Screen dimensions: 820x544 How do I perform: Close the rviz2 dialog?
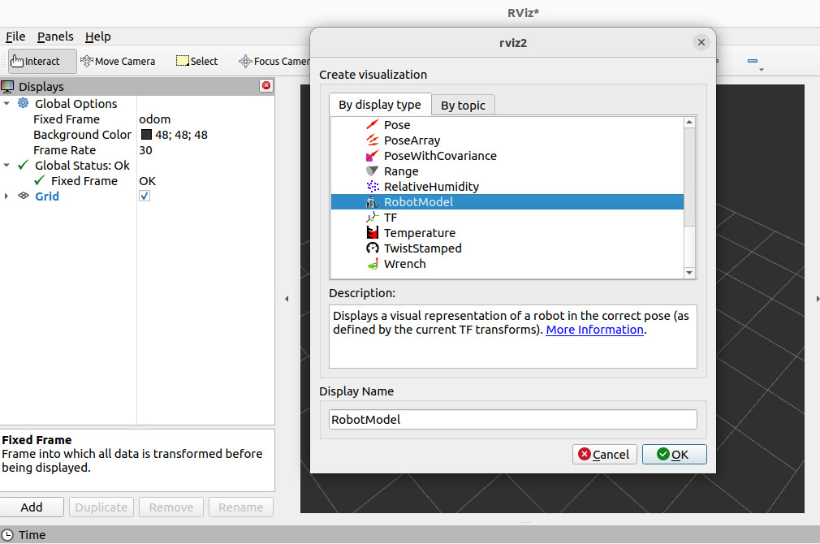[701, 42]
